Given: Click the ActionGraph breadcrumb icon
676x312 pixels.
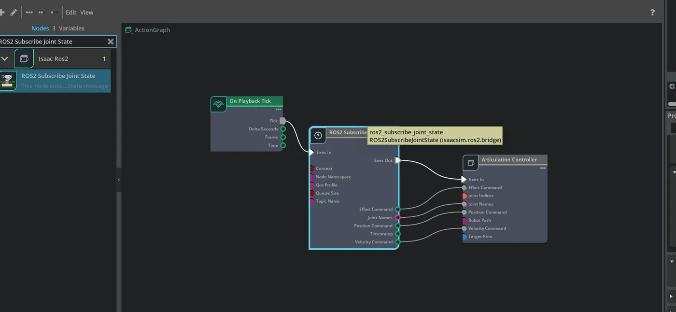Looking at the screenshot, I should [128, 30].
